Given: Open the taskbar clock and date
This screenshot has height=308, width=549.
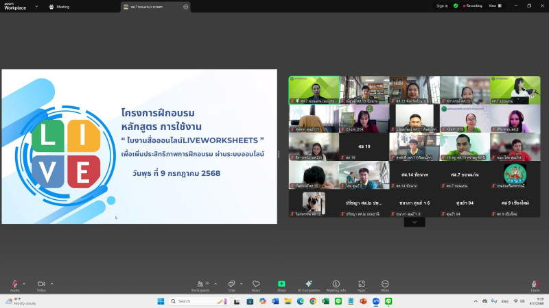Looking at the screenshot, I should coord(537,301).
